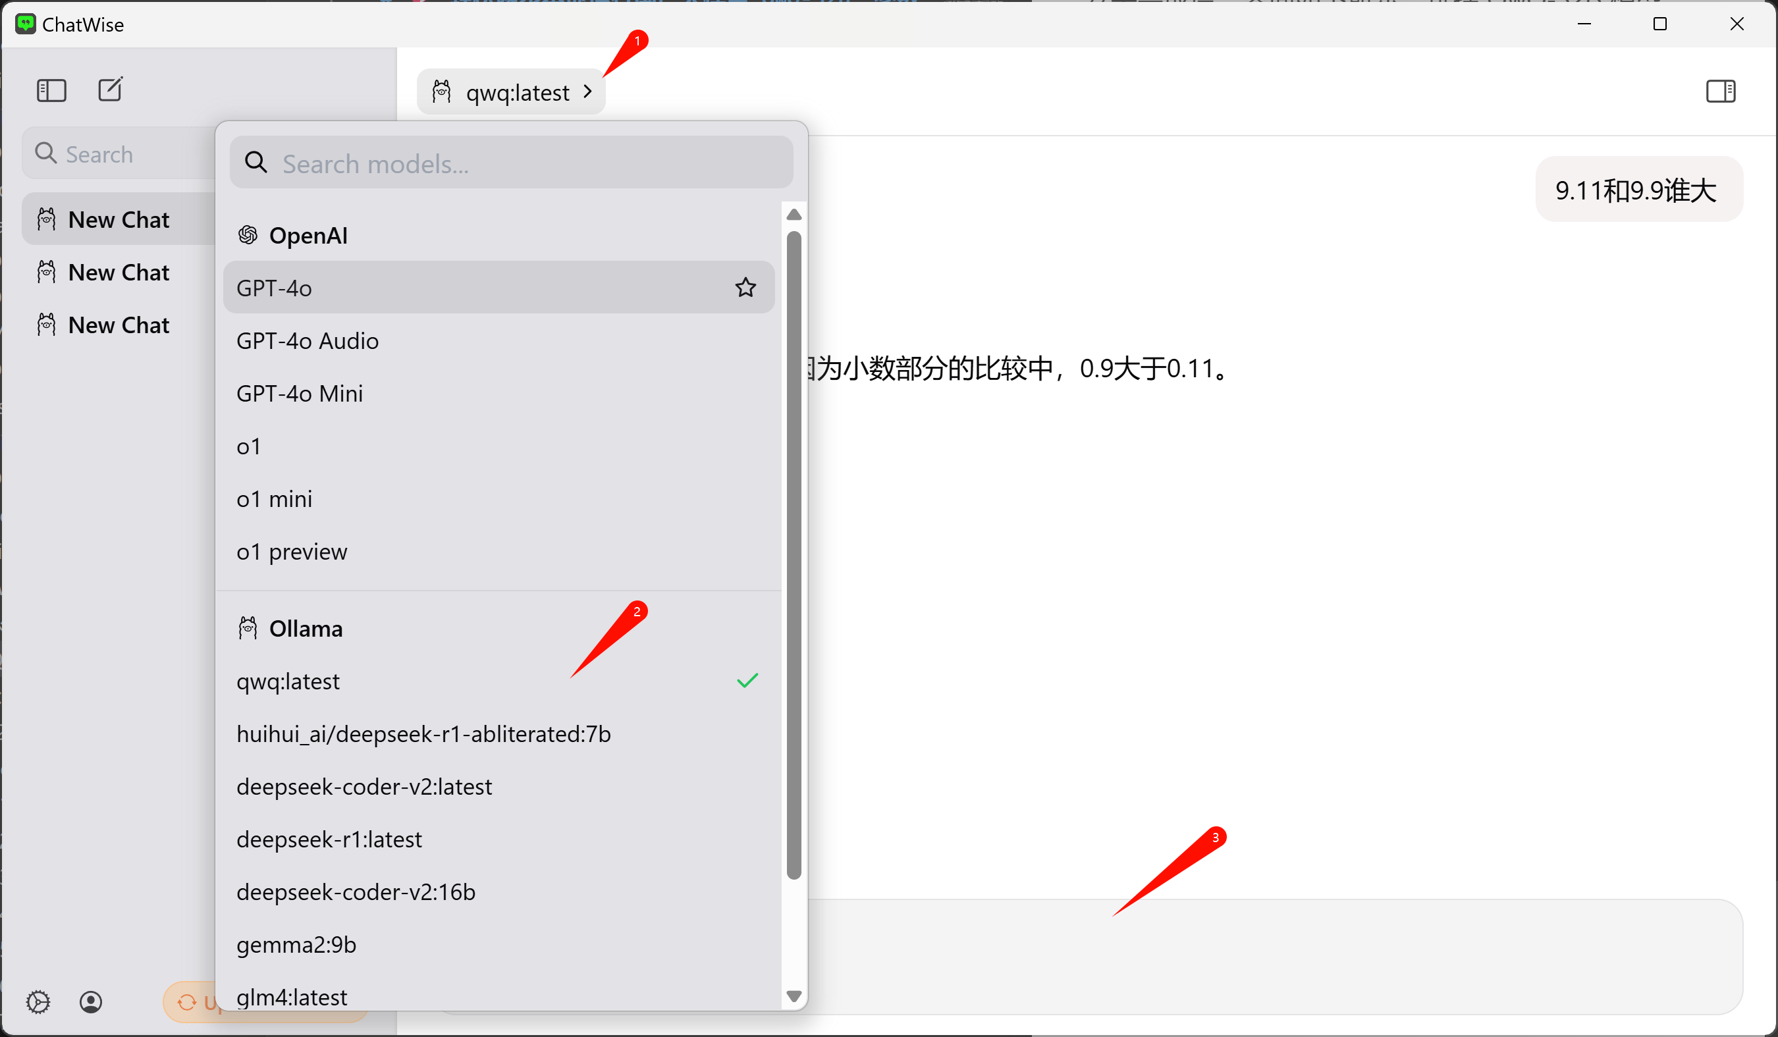This screenshot has width=1778, height=1037.
Task: Choose GPT-4o Mini from the model list
Action: (x=300, y=394)
